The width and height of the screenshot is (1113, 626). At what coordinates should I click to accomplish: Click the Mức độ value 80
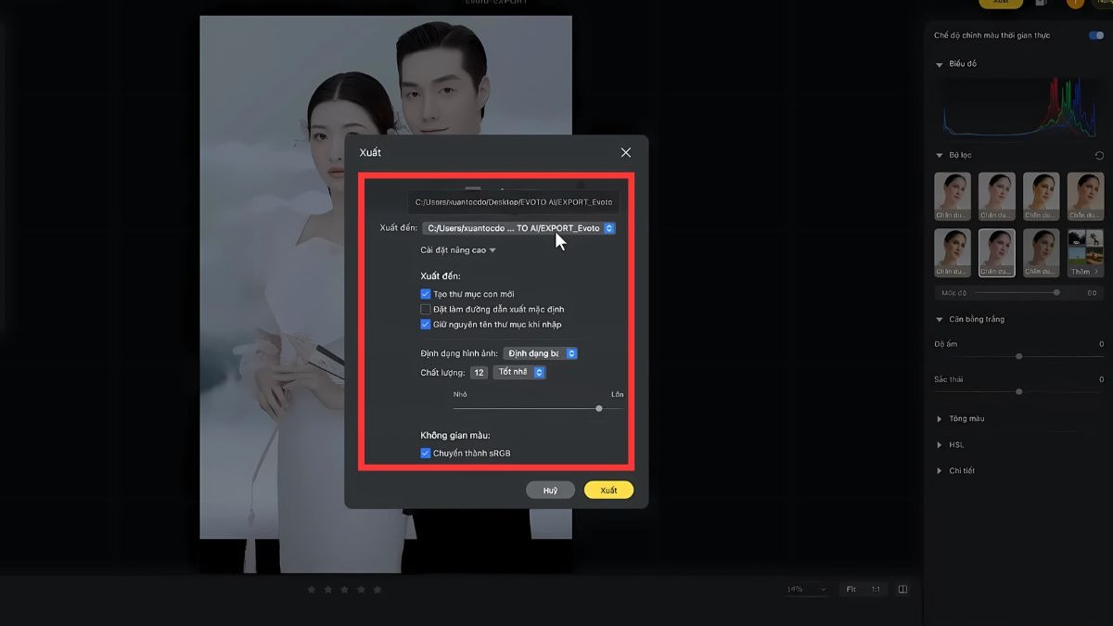coord(1092,292)
